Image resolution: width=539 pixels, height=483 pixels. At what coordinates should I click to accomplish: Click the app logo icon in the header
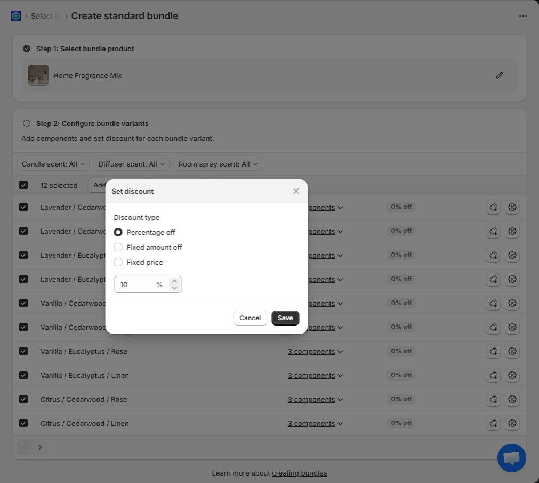coord(16,16)
